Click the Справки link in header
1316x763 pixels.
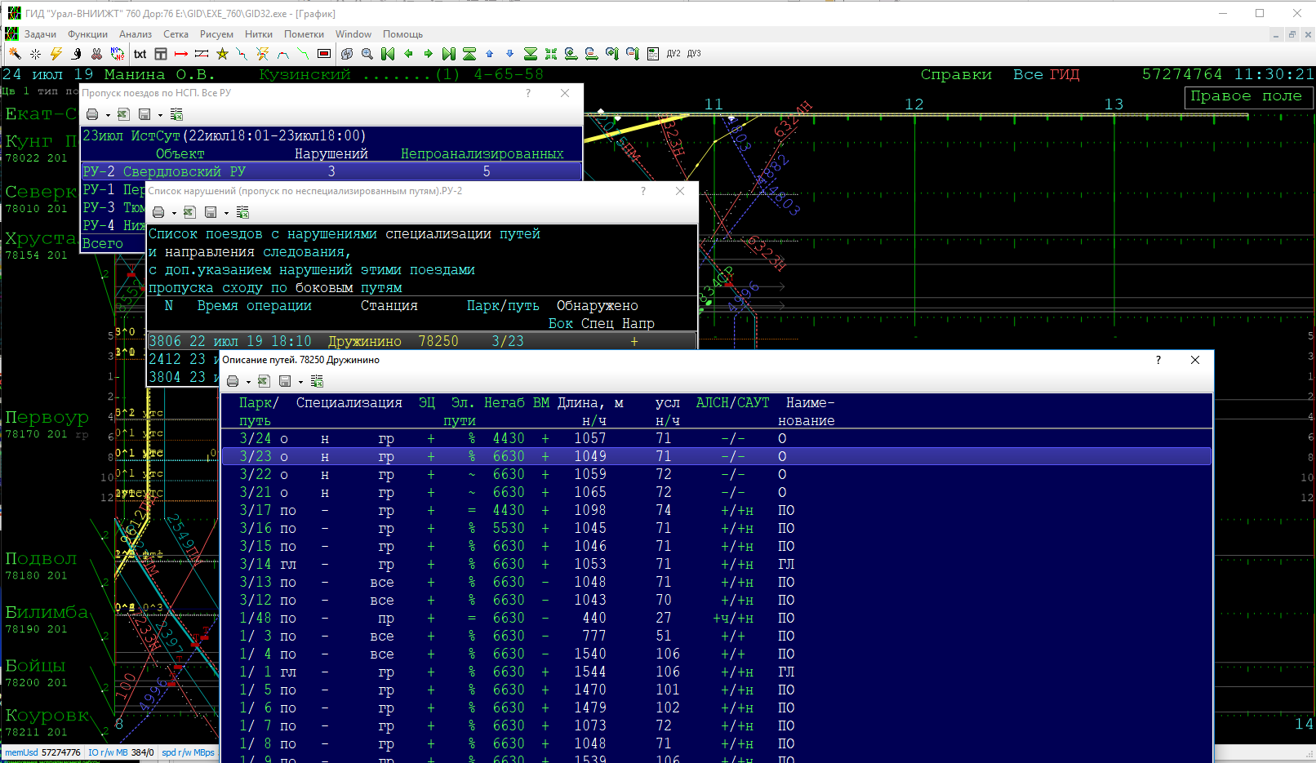click(956, 74)
